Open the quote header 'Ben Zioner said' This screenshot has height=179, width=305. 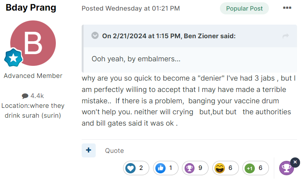tap(169, 36)
